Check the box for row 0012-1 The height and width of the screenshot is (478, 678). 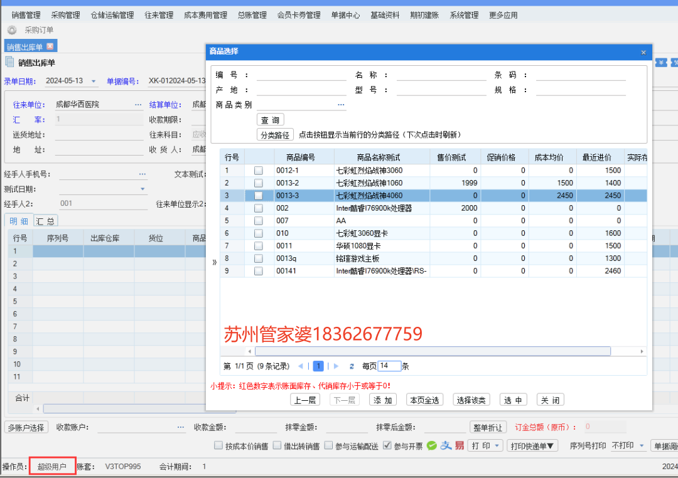coord(258,171)
